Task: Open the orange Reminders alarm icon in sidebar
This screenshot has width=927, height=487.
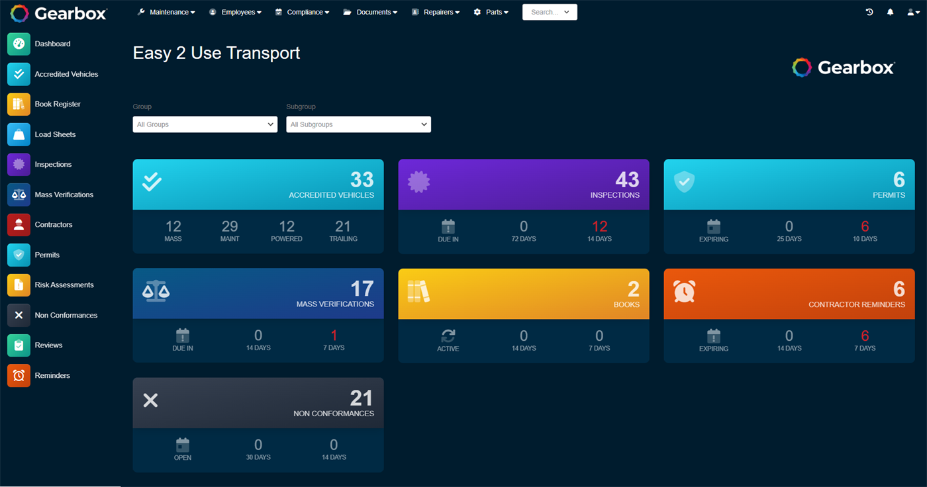Action: 19,375
